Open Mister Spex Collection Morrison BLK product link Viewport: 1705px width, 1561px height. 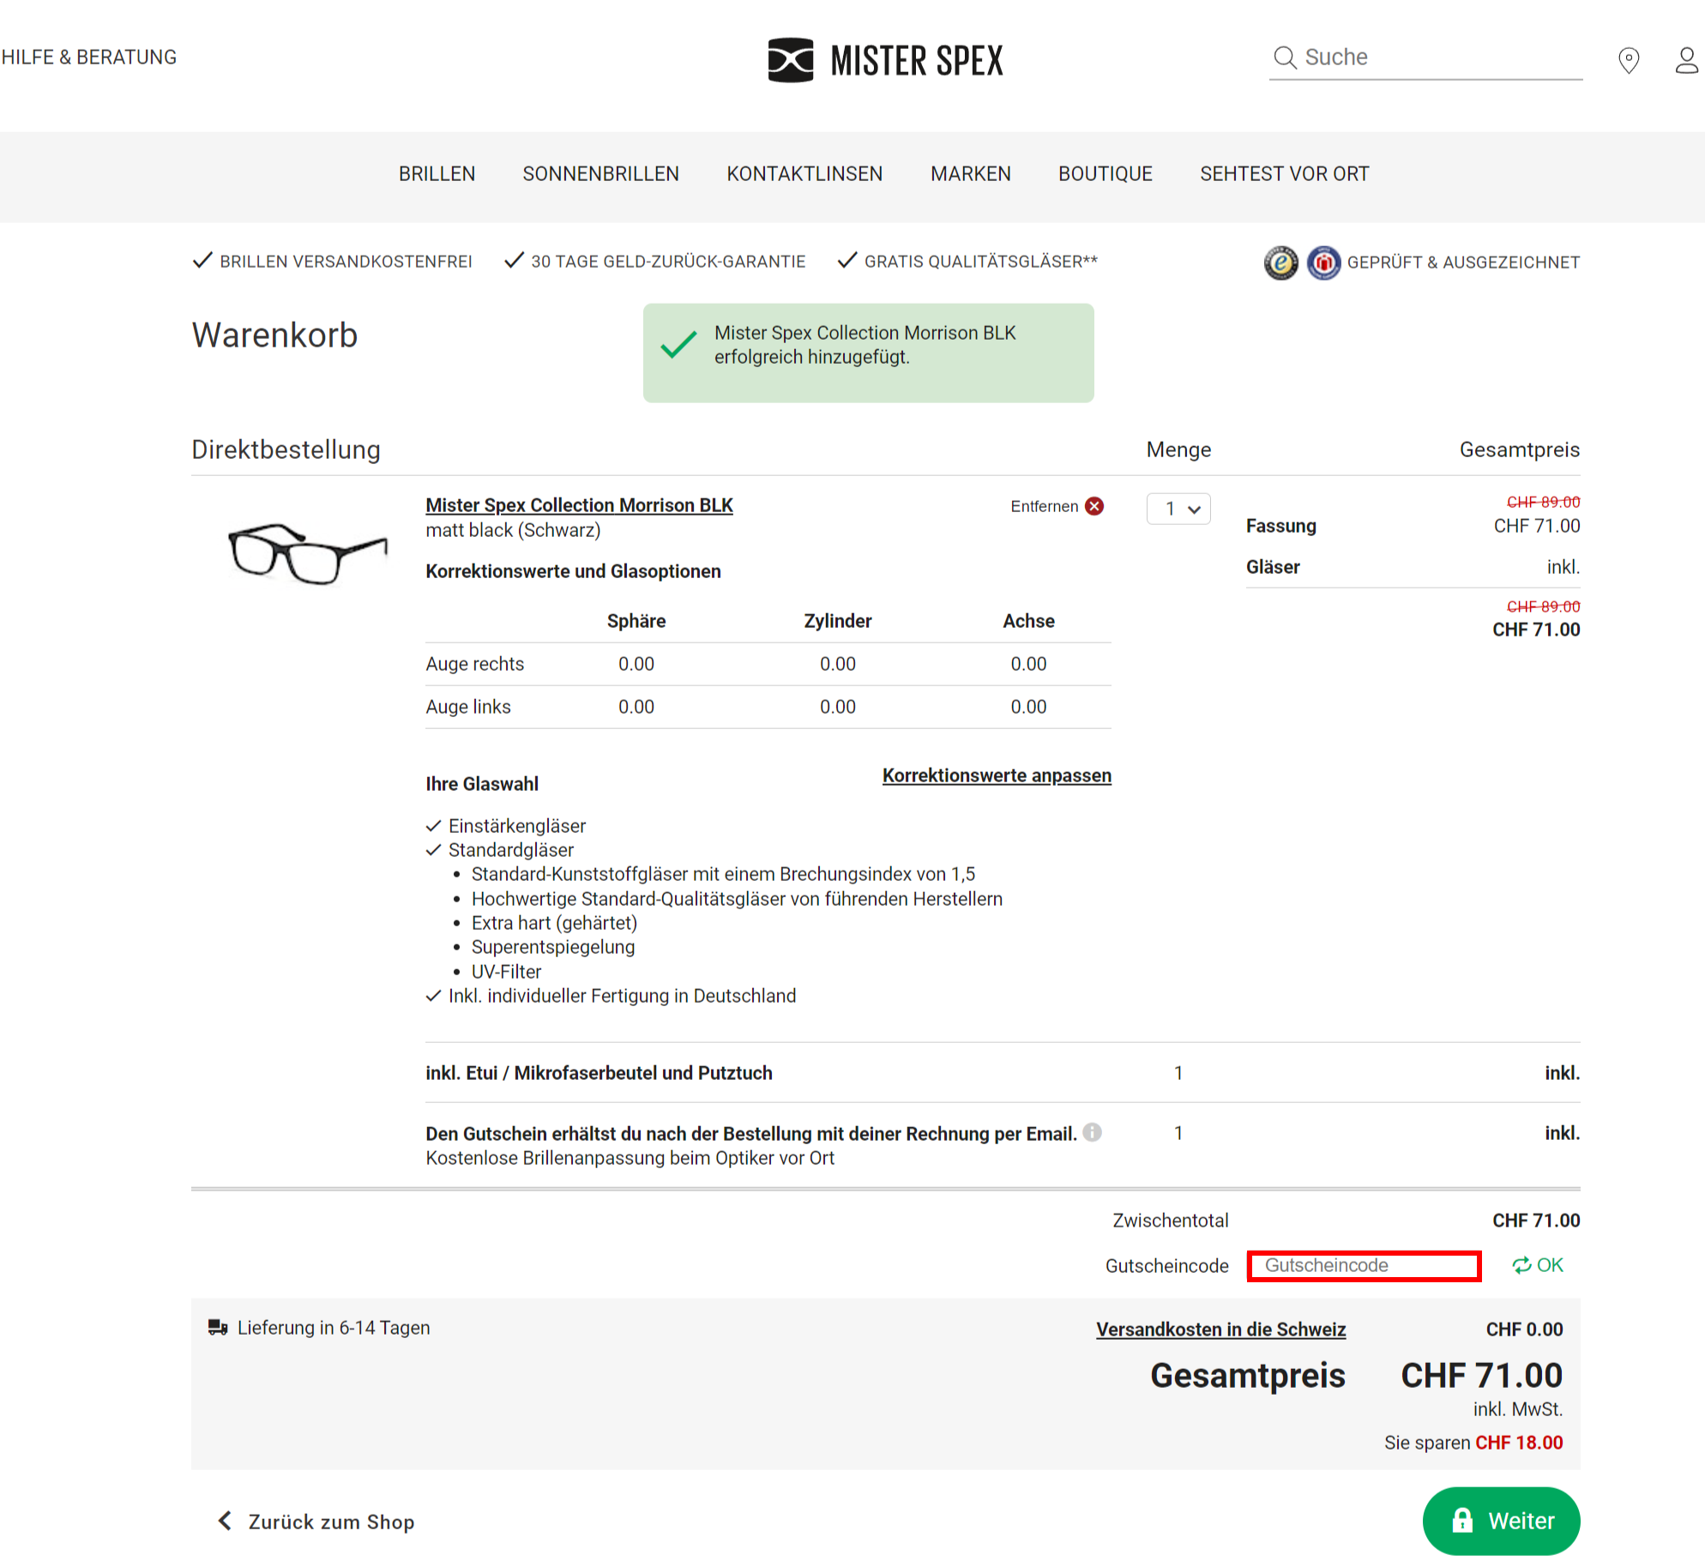click(579, 505)
